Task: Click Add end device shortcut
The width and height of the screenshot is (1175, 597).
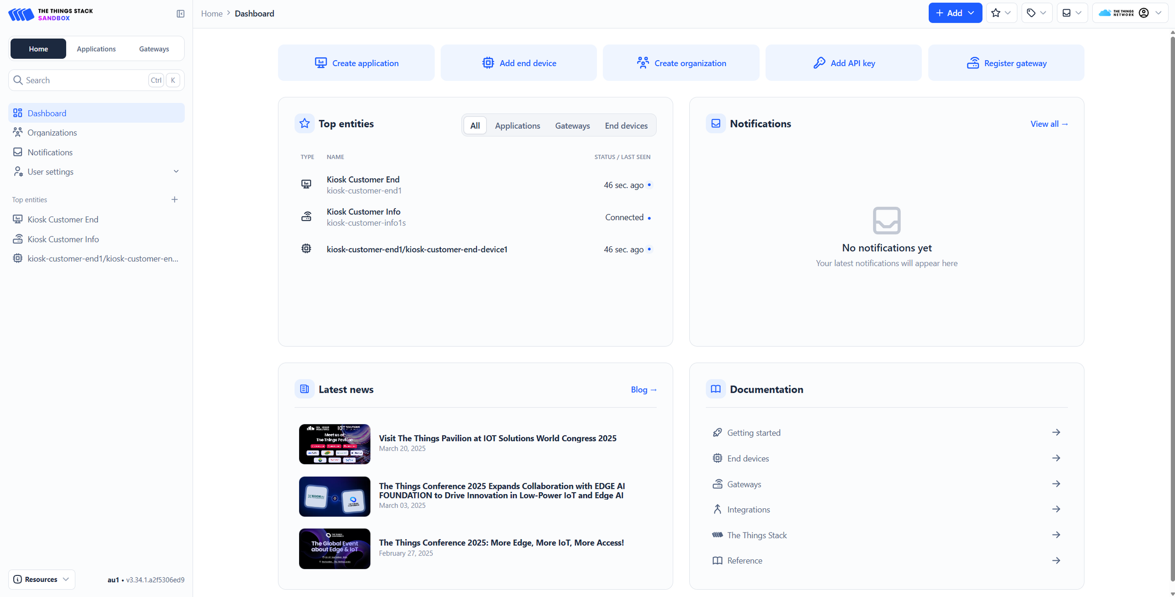Action: tap(518, 63)
